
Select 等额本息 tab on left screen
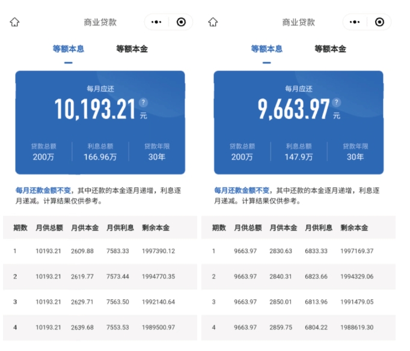(x=69, y=49)
